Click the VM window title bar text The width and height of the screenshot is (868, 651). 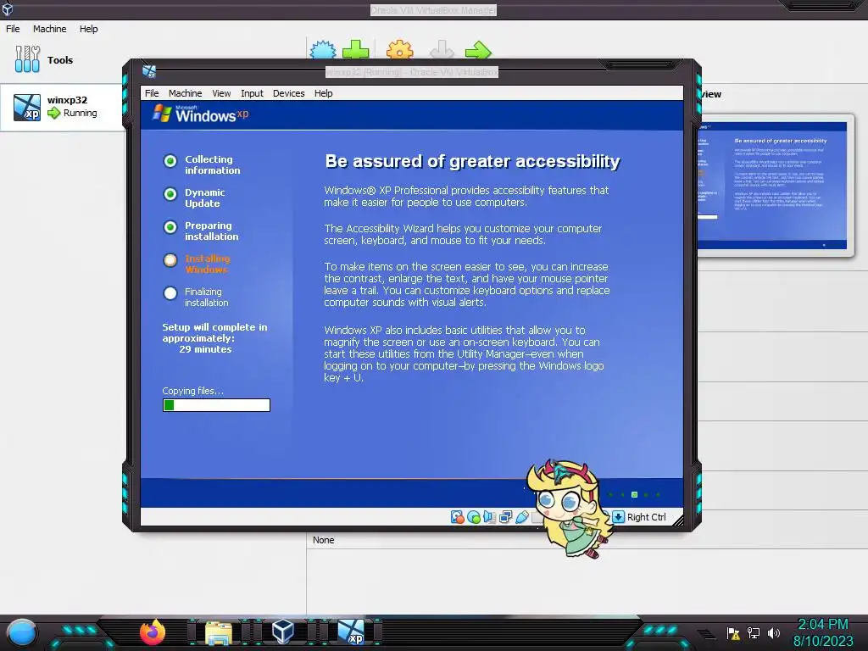[x=412, y=72]
